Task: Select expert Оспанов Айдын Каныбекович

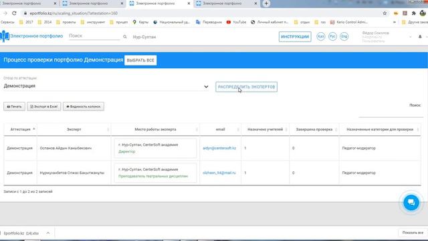Action: 66,148
